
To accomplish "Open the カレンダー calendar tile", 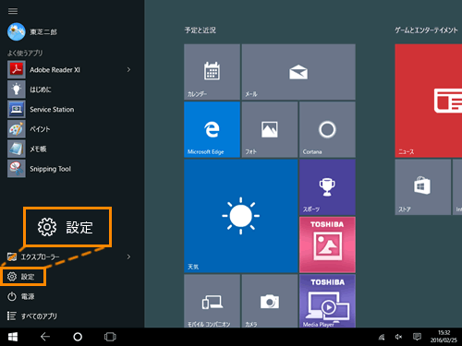I will [212, 72].
